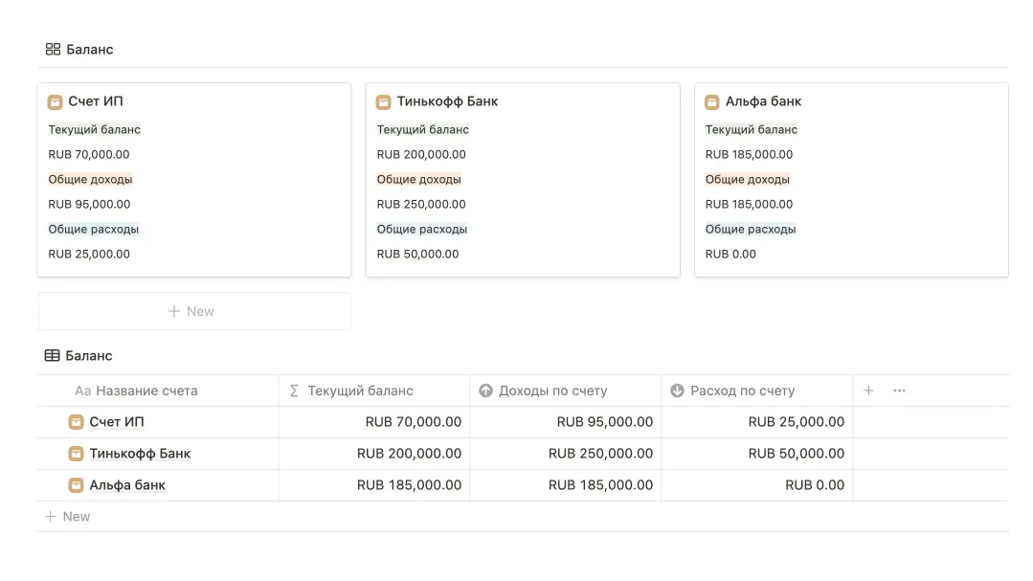1033x581 pixels.
Task: Switch to the Баланс gallery view tab
Action: (x=89, y=49)
